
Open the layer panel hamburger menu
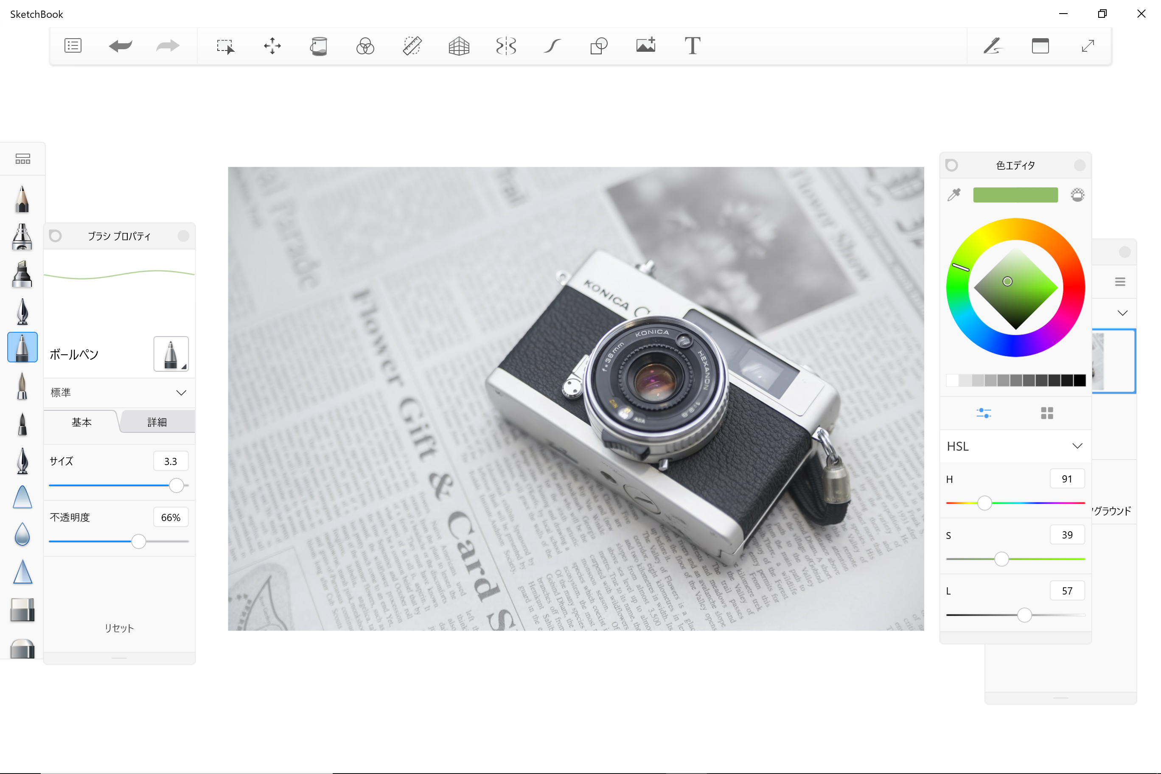pos(1120,282)
